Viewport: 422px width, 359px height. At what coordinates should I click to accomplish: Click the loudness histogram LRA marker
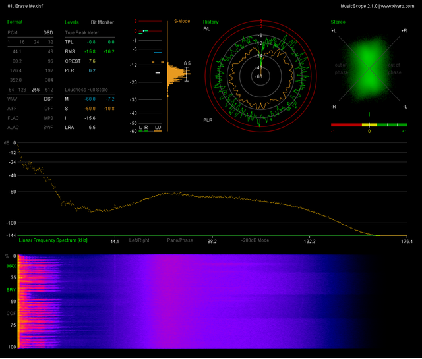coord(187,74)
